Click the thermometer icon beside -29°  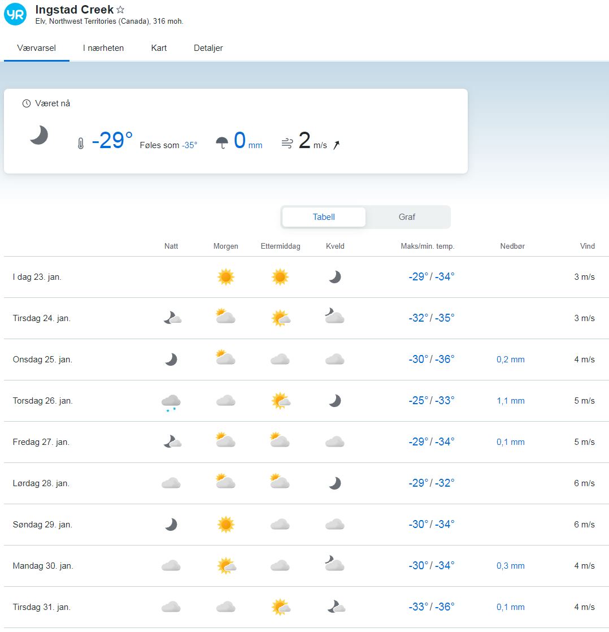81,144
